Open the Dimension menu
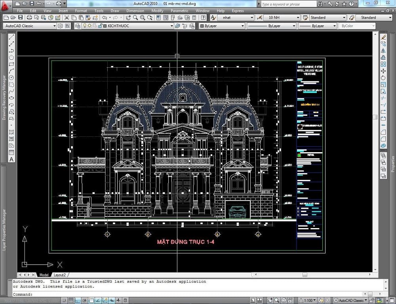The height and width of the screenshot is (304, 396). (135, 11)
